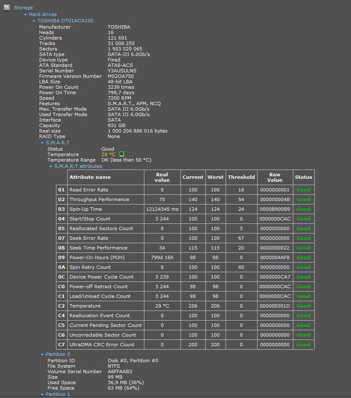The image size is (351, 398).
Task: Click the green temperature indicator square
Action: tap(122, 154)
